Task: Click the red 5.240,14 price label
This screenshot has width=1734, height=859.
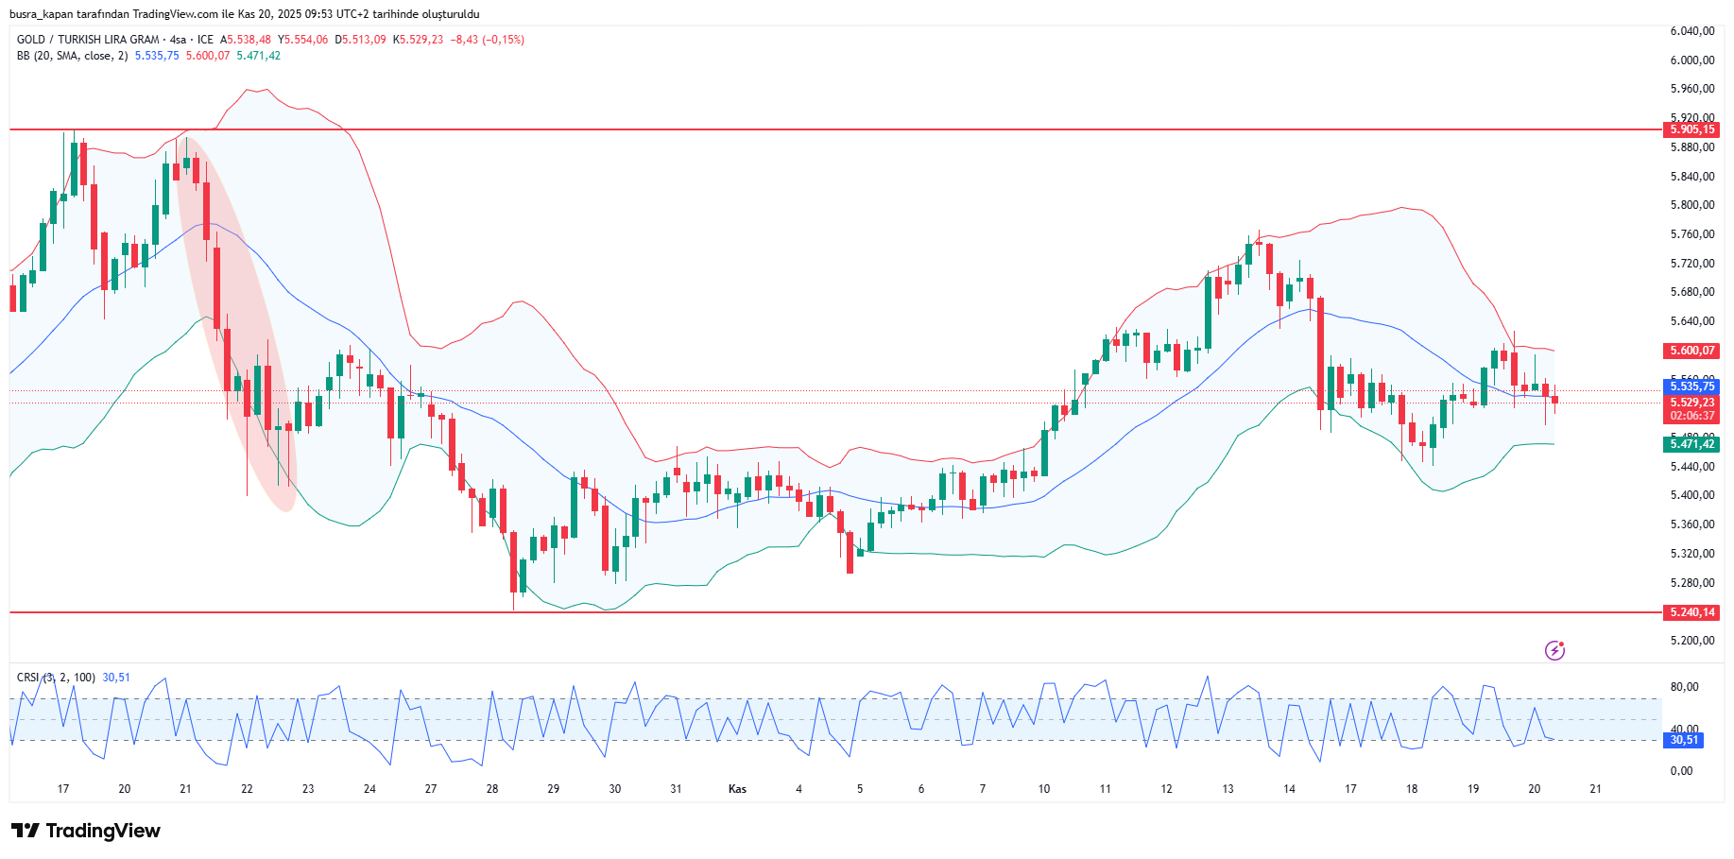Action: (1691, 612)
